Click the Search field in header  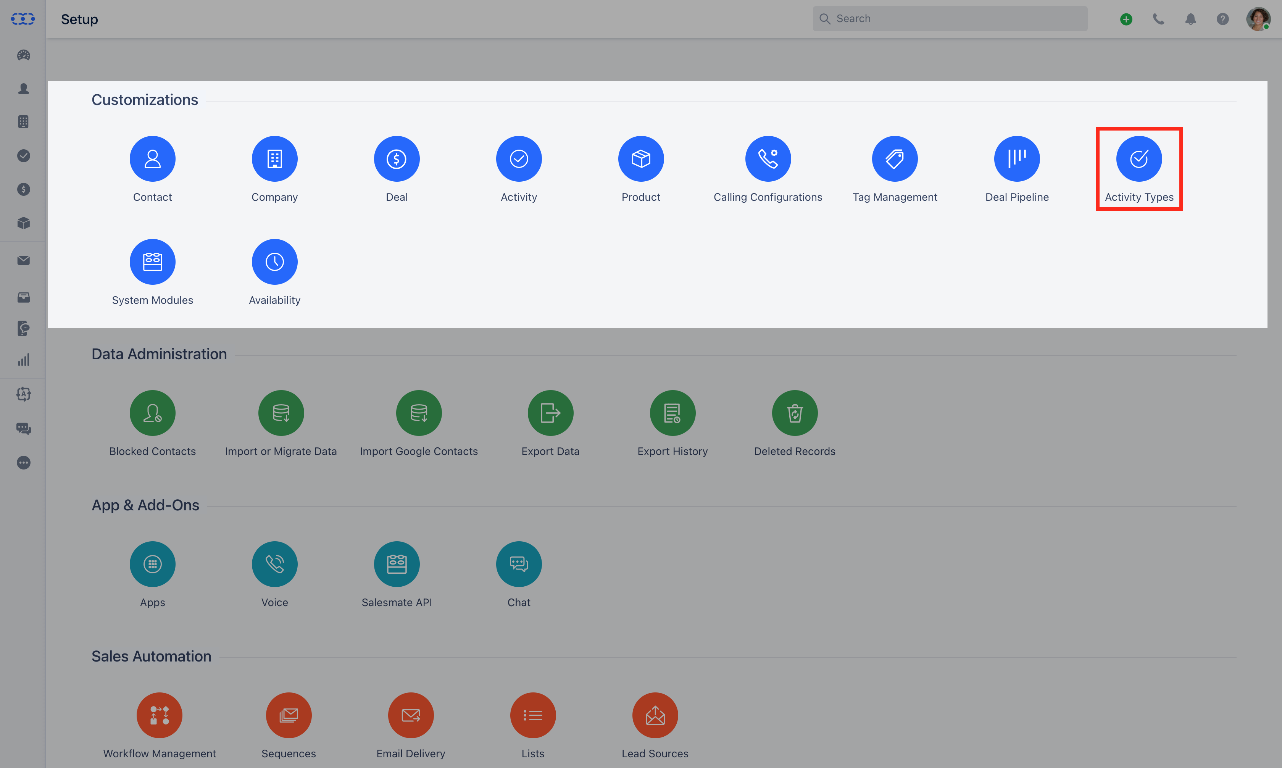[x=949, y=19]
